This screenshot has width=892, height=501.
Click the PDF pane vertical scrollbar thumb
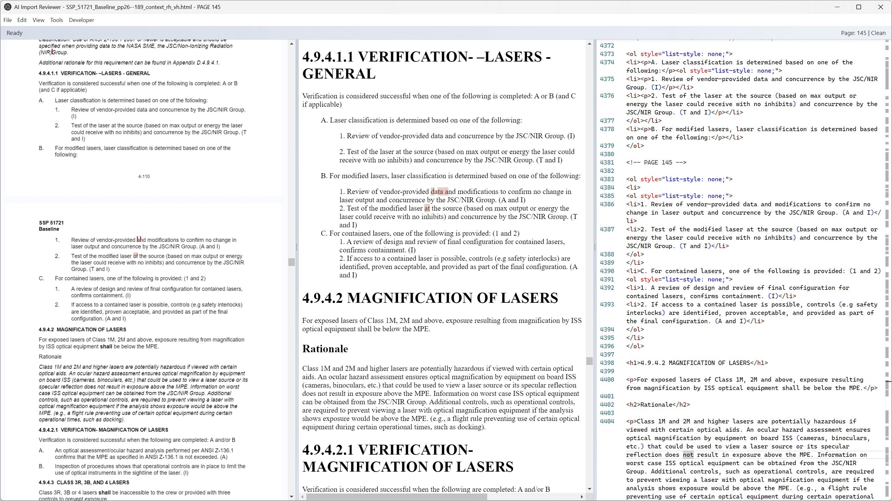(x=291, y=262)
